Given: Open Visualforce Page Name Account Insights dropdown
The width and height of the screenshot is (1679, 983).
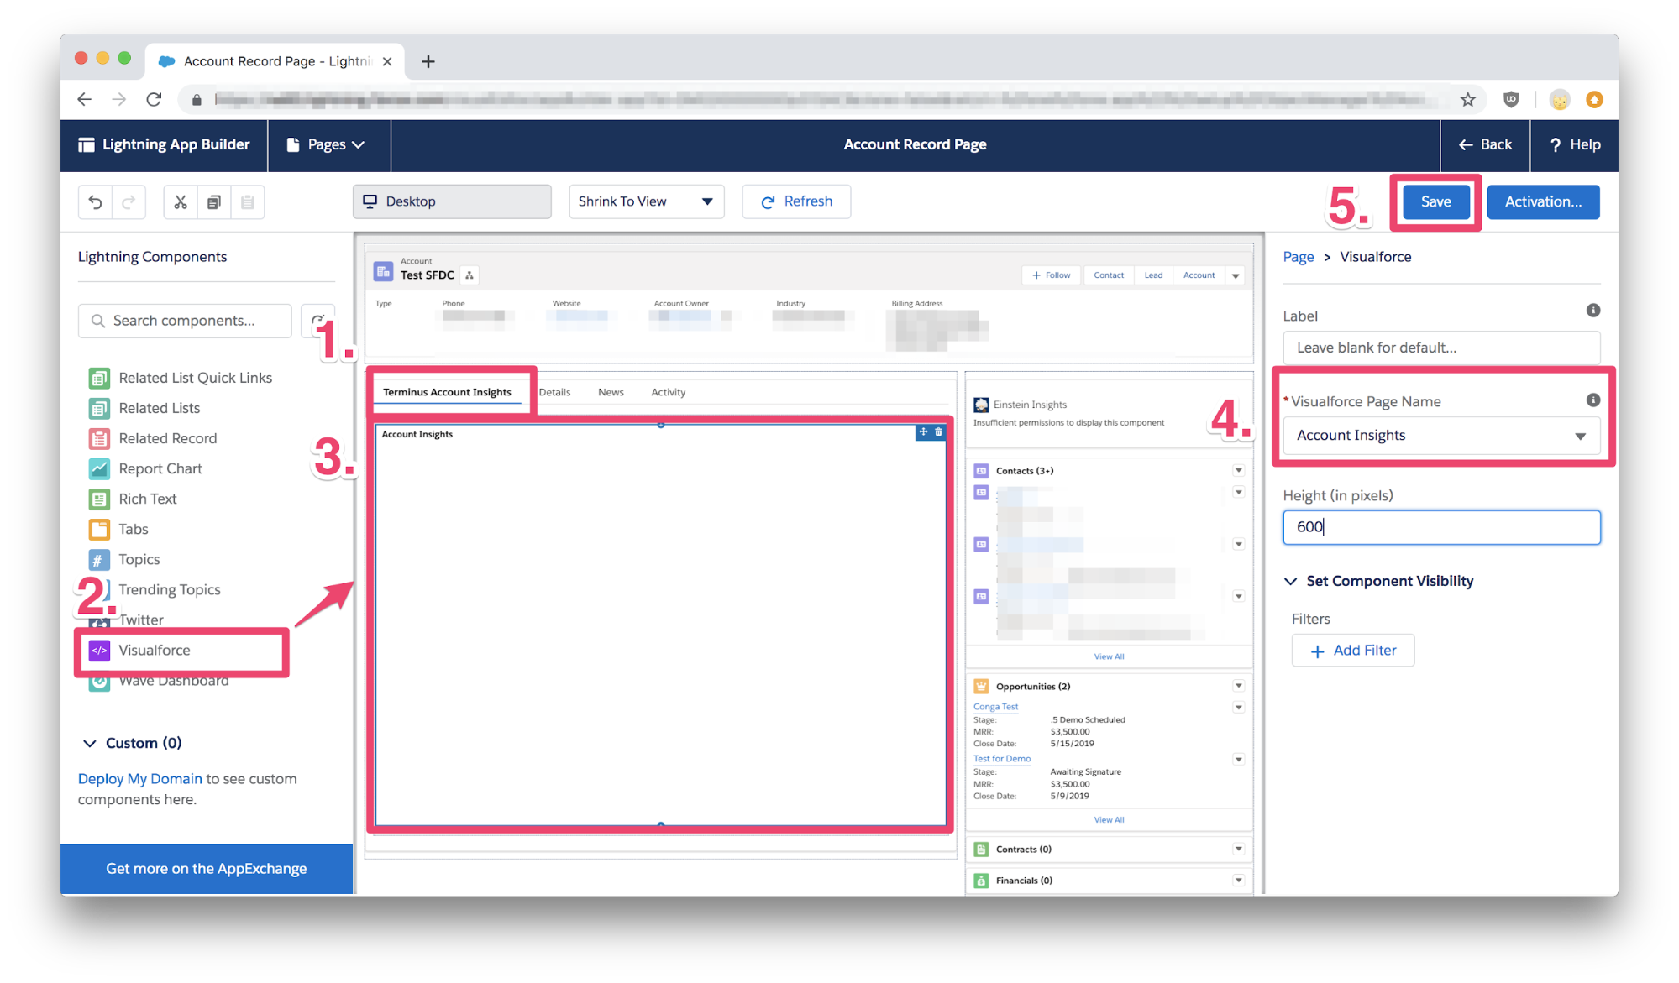Looking at the screenshot, I should [x=1441, y=436].
